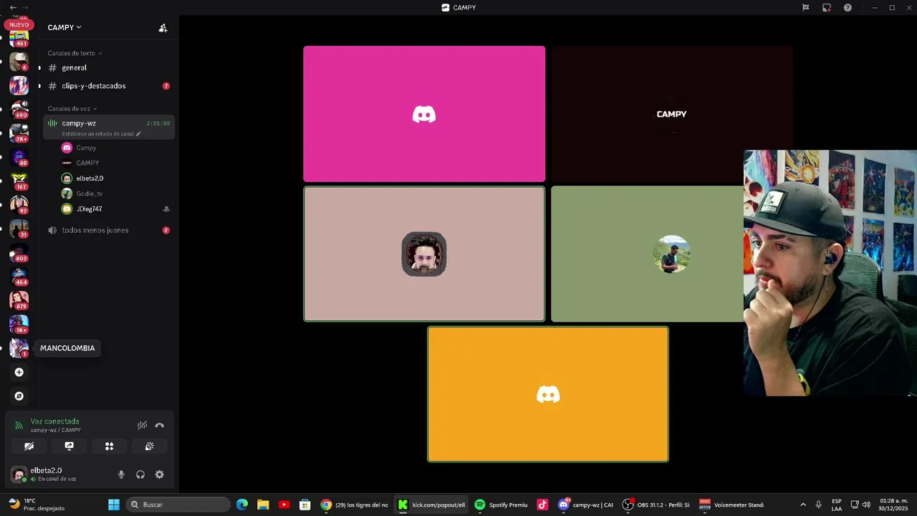Viewport: 917px width, 516px height.
Task: Open Spotify Premium from the taskbar
Action: (x=501, y=505)
